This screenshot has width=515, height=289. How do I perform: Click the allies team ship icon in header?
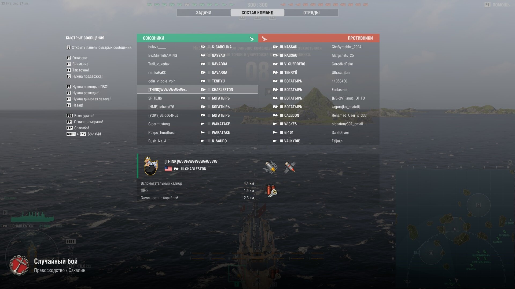coord(252,38)
